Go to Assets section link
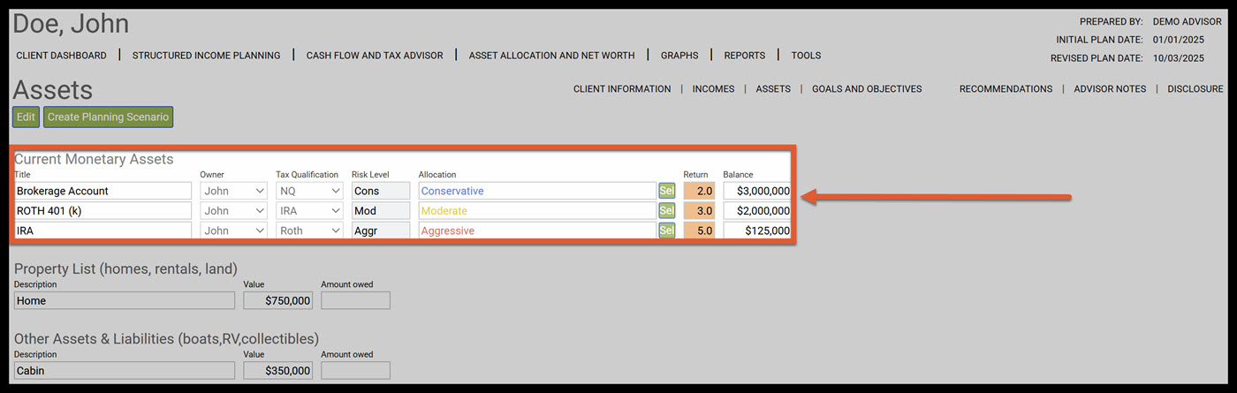Viewport: 1237px width, 393px height. click(x=773, y=89)
